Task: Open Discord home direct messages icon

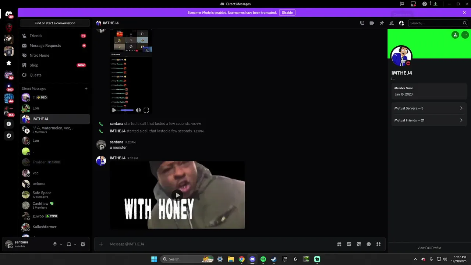Action: click(x=9, y=14)
